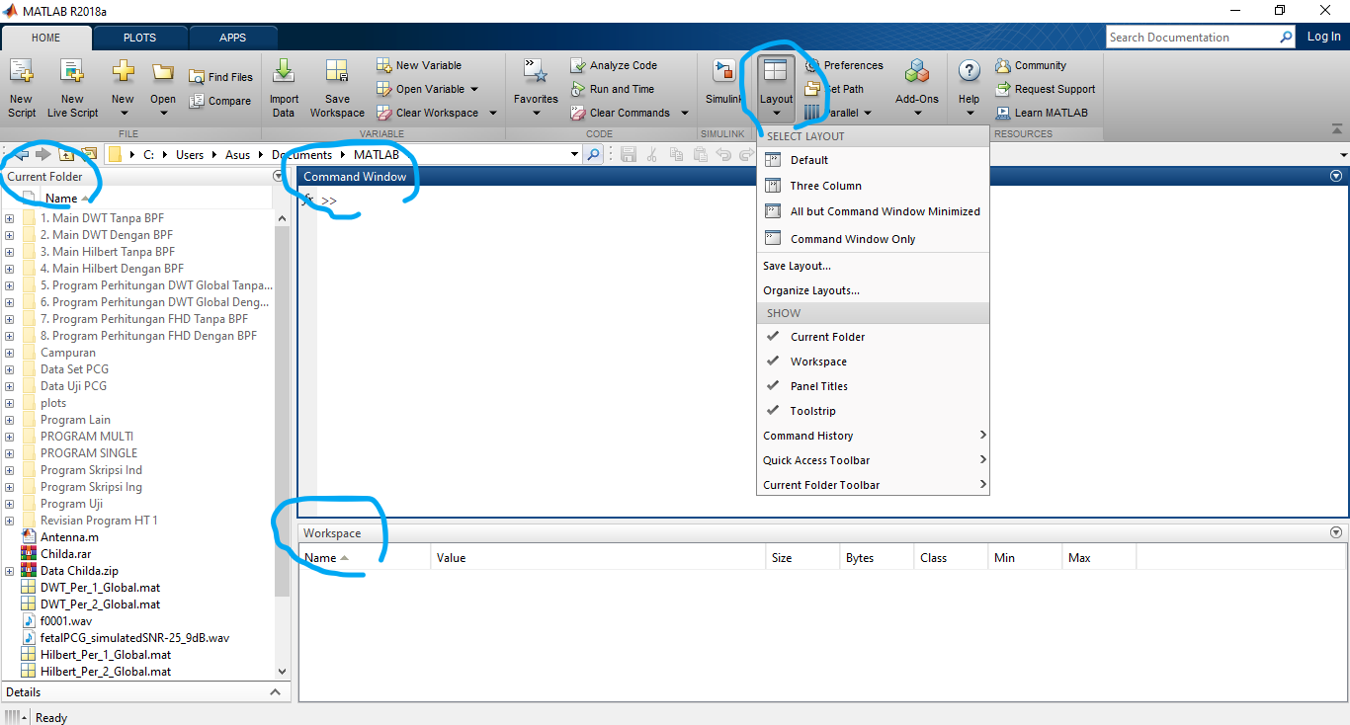Launch the Compare tool
Viewport: 1350px width, 725px height.
(221, 101)
